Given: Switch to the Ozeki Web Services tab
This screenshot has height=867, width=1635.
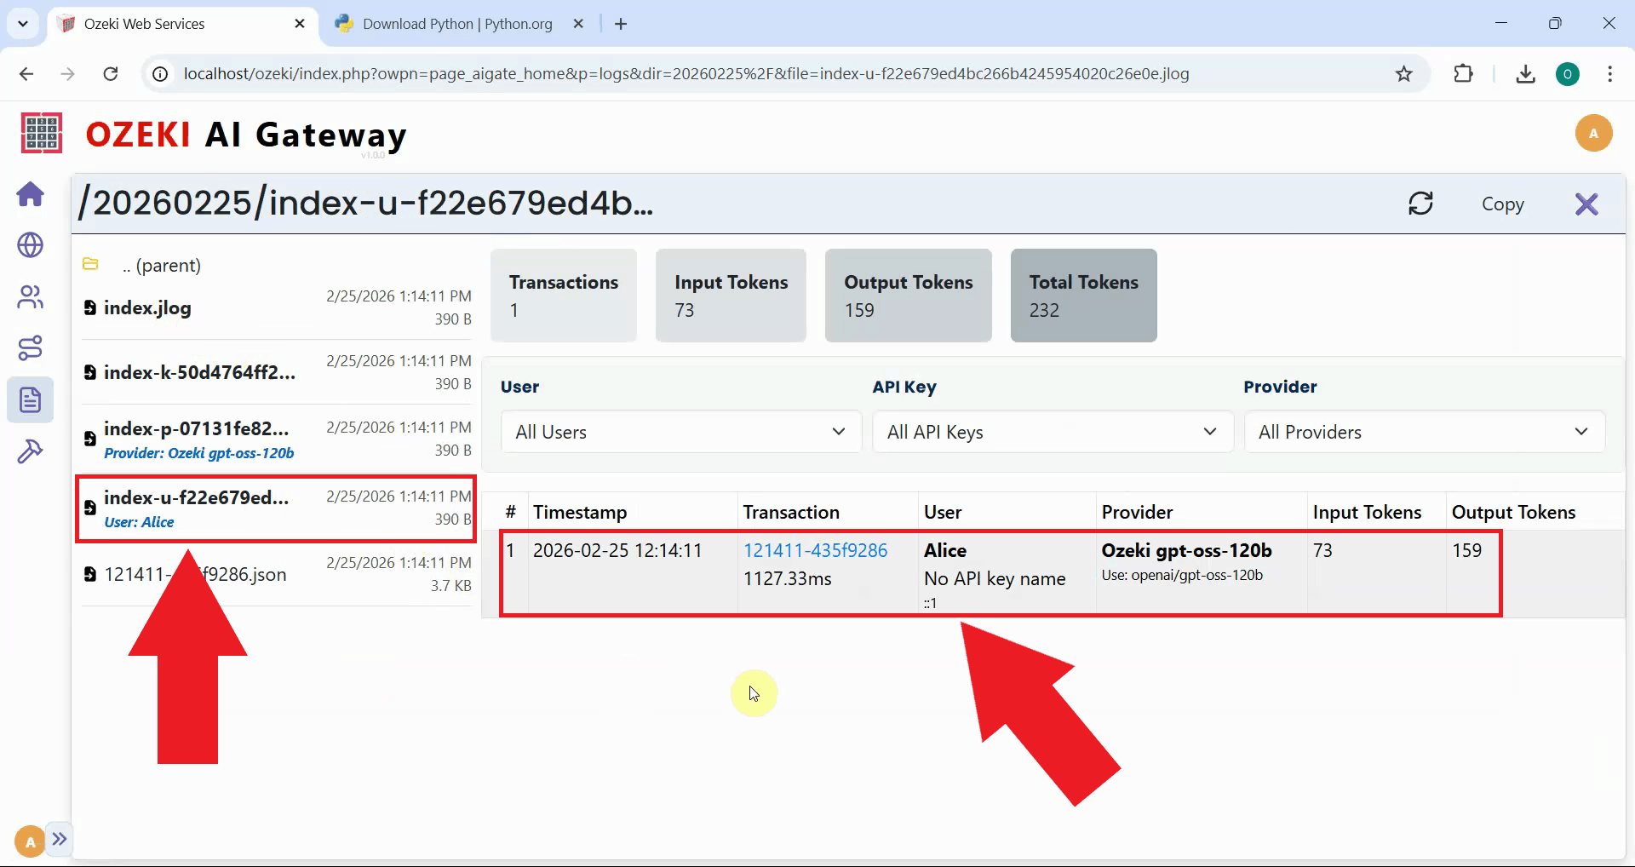Looking at the screenshot, I should click(143, 23).
